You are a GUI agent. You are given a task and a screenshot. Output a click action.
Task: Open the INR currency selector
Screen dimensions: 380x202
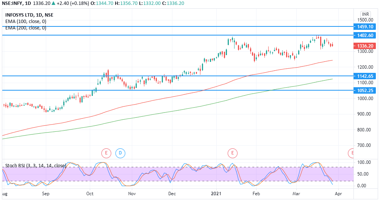click(x=365, y=14)
